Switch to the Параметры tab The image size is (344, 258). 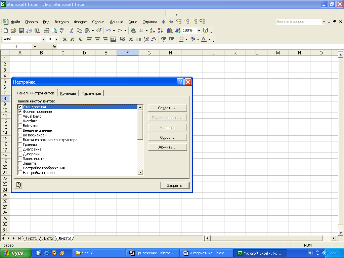click(x=91, y=93)
